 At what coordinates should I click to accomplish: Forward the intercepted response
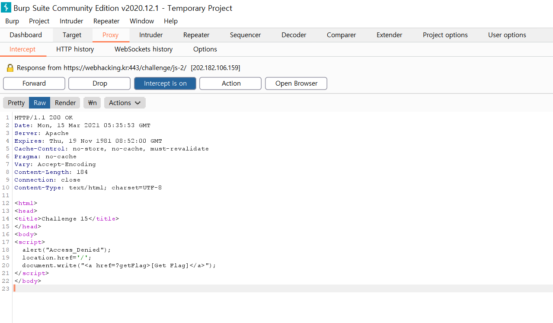pyautogui.click(x=34, y=83)
